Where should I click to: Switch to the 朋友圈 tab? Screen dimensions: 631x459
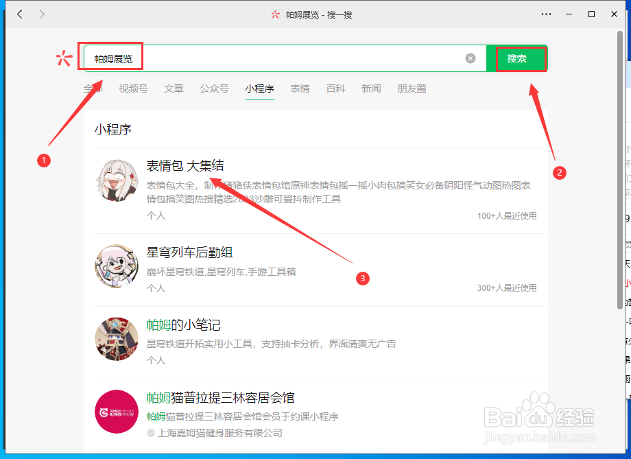pos(412,89)
